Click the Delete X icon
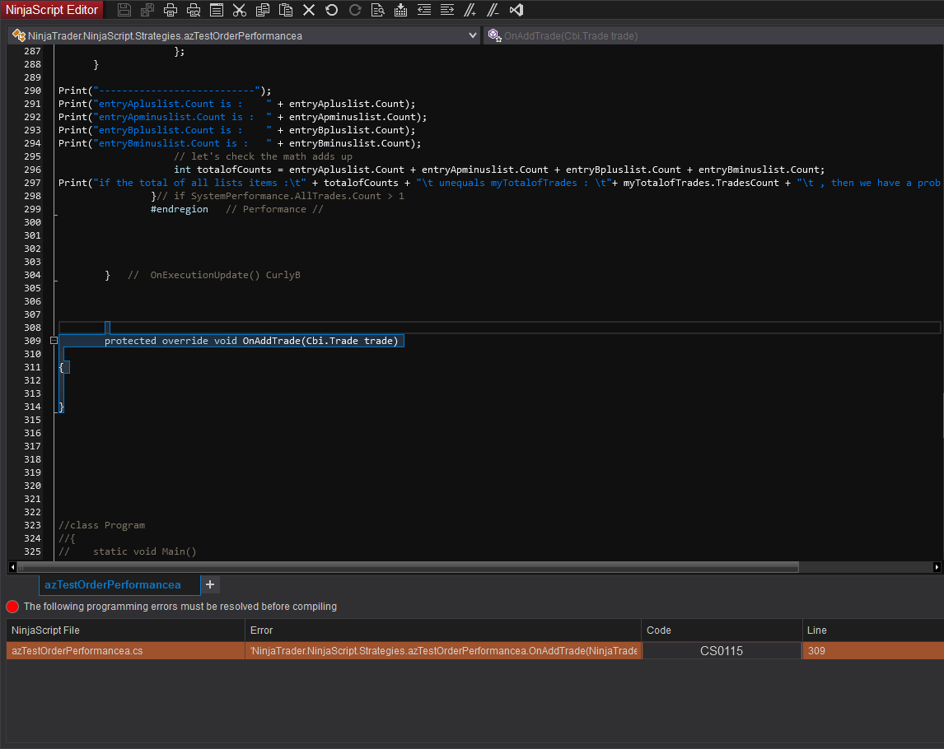The image size is (944, 749). click(x=309, y=10)
